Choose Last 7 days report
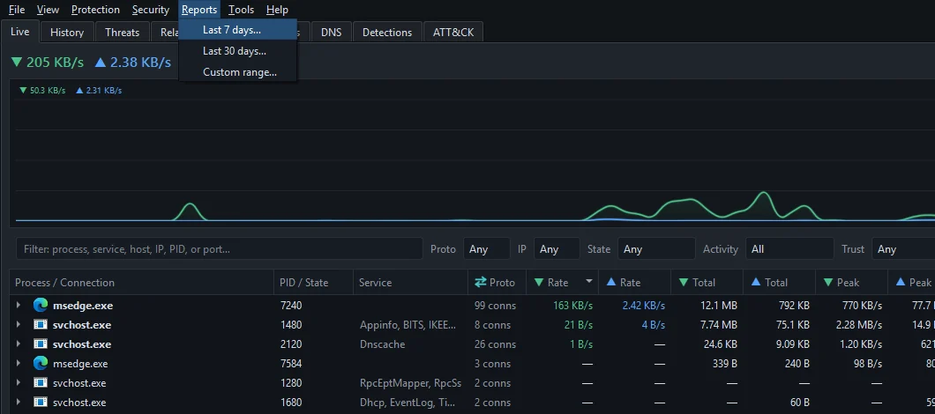The height and width of the screenshot is (414, 935). [x=238, y=30]
